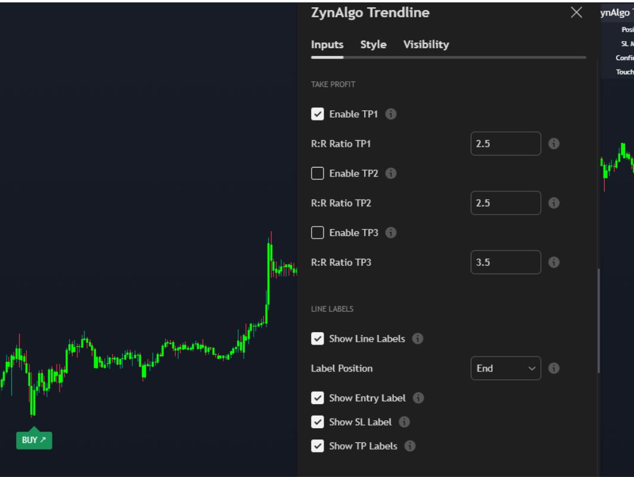Click info icon next to Enable TP1
Viewport: 634px width, 477px height.
point(391,114)
